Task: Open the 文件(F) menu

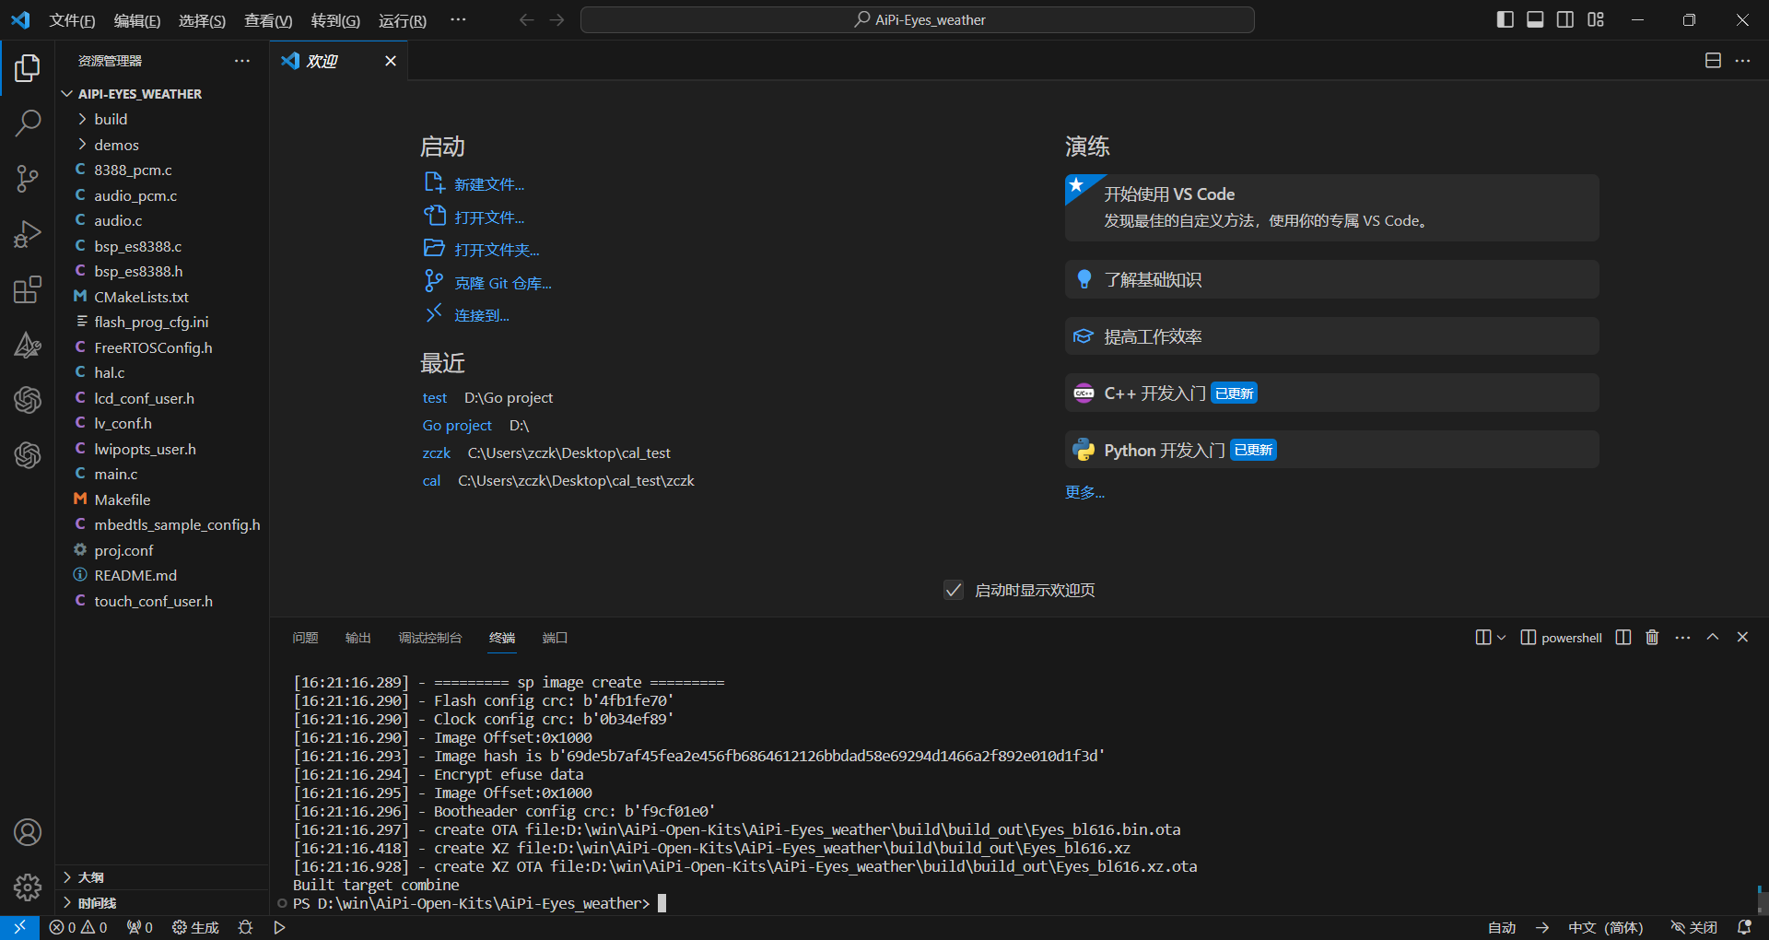Action: tap(72, 20)
